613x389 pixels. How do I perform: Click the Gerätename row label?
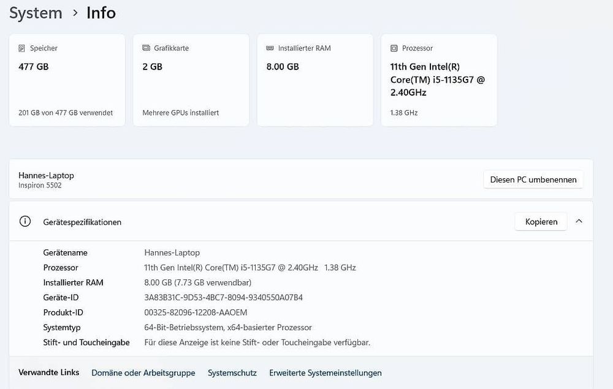tap(66, 252)
